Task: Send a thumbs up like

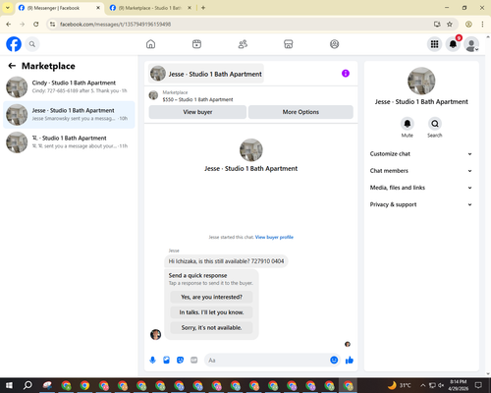Action: click(350, 361)
